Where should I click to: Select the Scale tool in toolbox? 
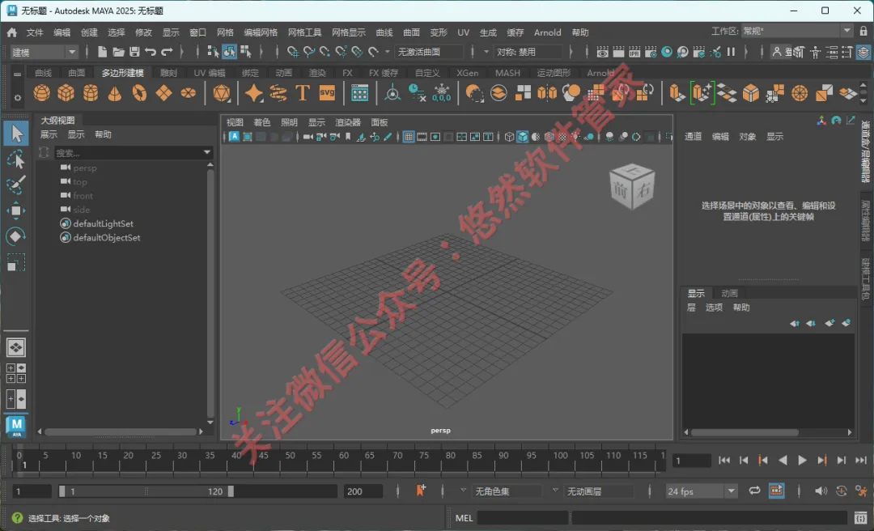pos(15,262)
